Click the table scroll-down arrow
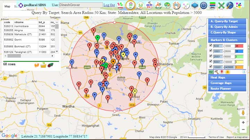Screen dimensions: 250x140 point(57,51)
